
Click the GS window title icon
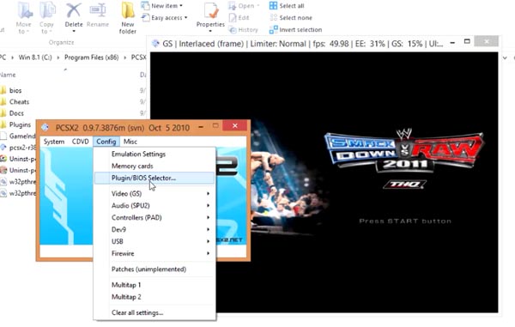[x=155, y=43]
